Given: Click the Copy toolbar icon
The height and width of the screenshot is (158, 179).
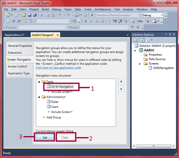Looking at the screenshot, I should 47,15.
